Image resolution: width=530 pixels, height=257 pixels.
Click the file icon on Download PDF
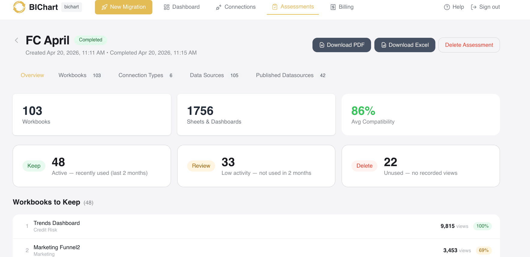322,45
